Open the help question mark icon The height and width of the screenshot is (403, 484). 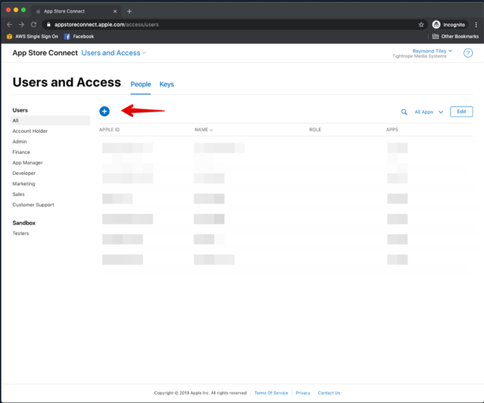point(468,53)
